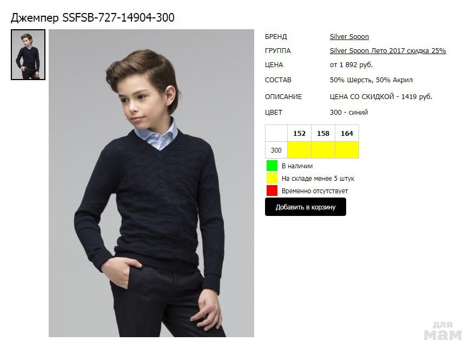Click the 300 - синий color value
Screen dimensions: 470x348
[x=349, y=112]
